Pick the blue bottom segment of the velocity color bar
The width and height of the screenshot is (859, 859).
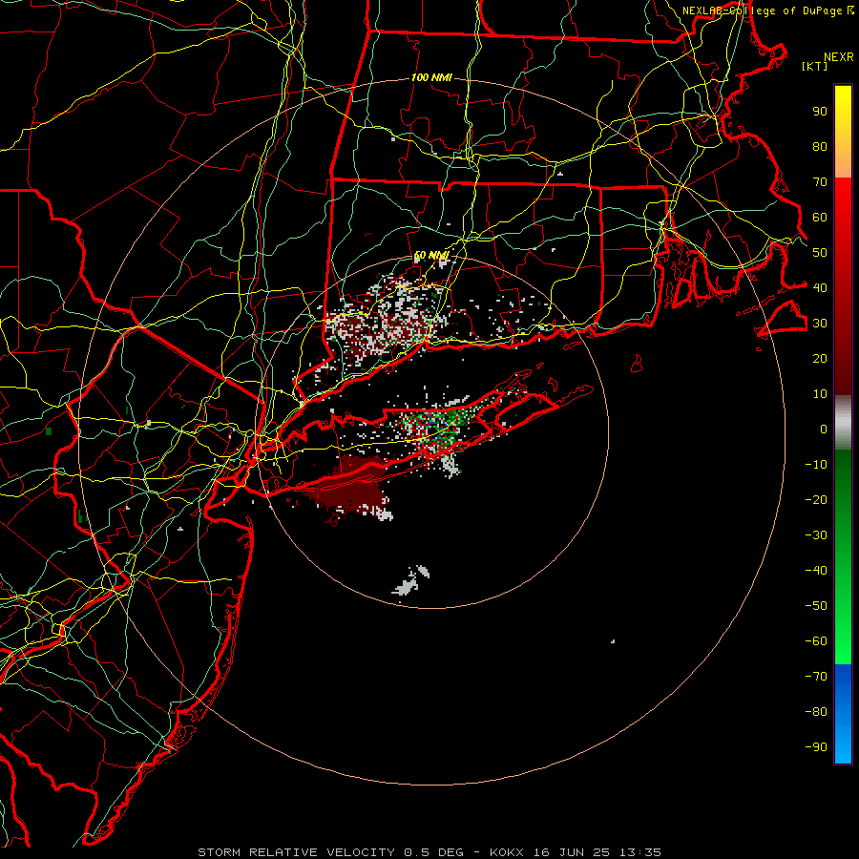pyautogui.click(x=843, y=714)
